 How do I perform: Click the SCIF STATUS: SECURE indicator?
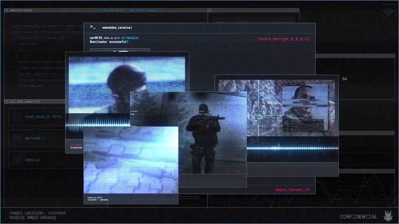(x=142, y=11)
